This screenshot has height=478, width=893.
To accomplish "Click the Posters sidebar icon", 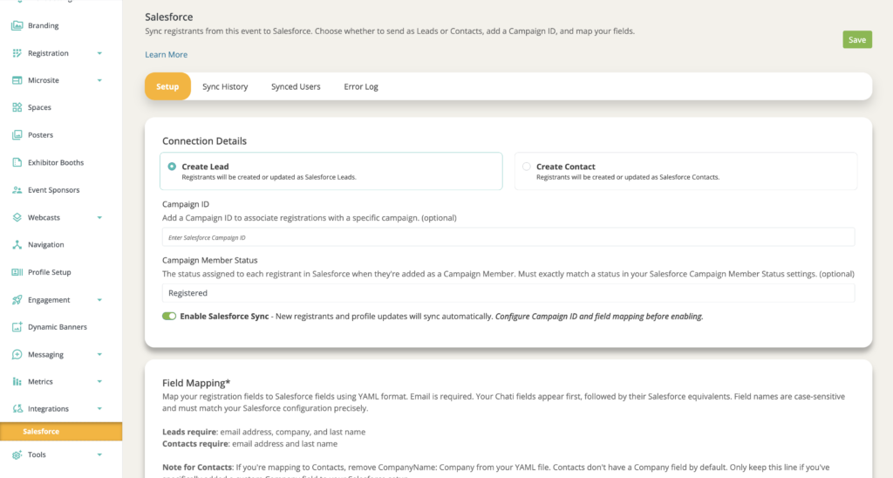I will coord(17,135).
